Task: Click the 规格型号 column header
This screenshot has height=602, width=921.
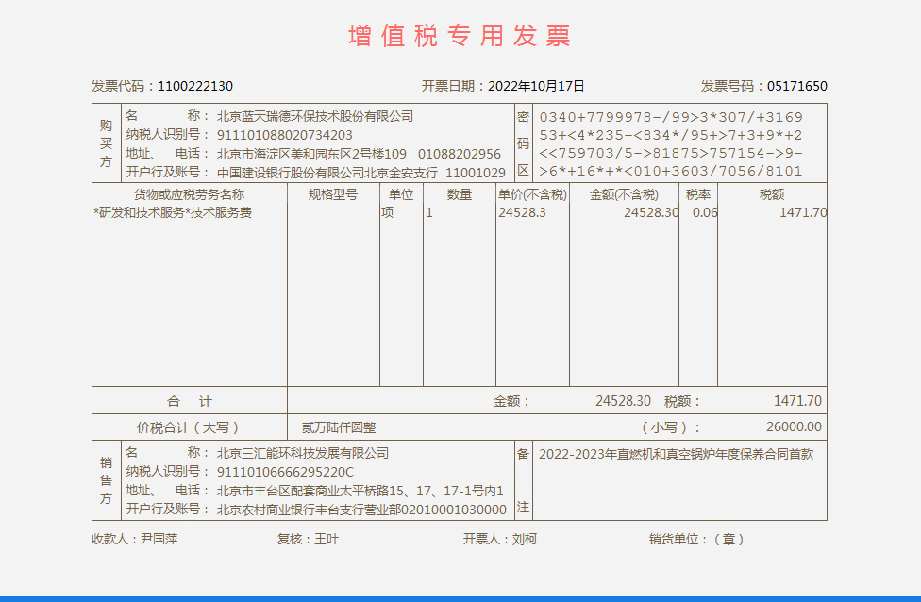Action: click(x=333, y=194)
